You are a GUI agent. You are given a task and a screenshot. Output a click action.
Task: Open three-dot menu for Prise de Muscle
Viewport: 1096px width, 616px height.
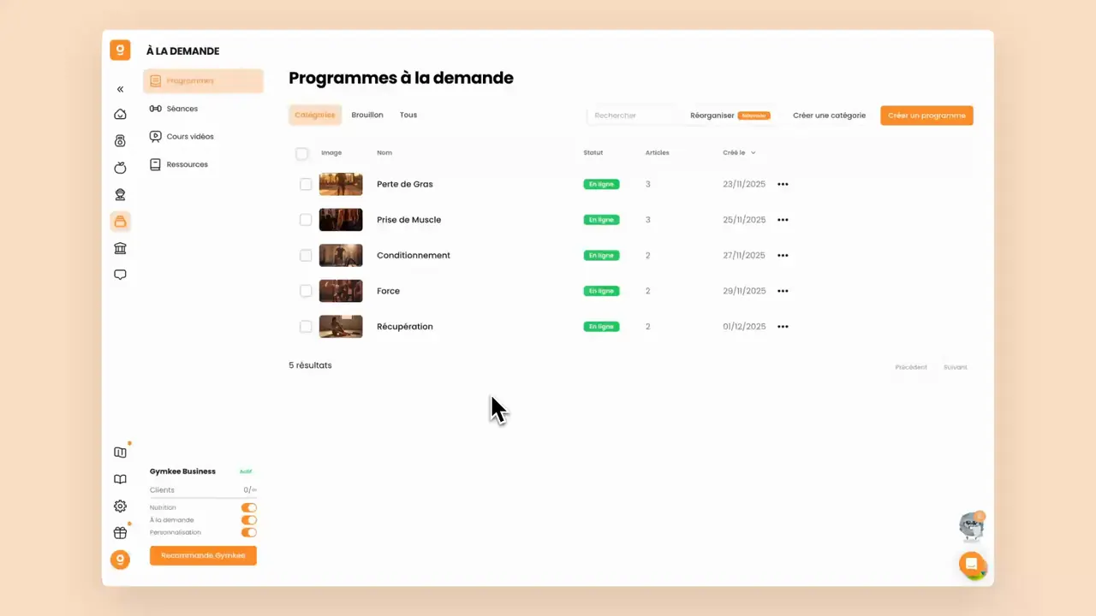point(783,220)
